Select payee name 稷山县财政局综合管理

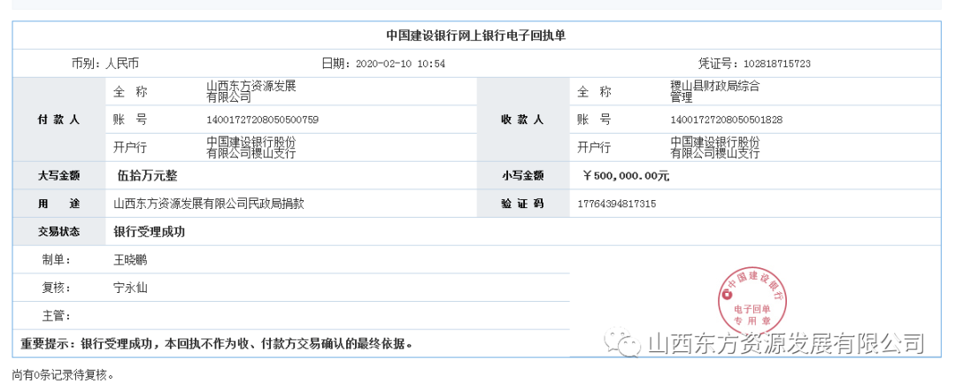[x=714, y=91]
